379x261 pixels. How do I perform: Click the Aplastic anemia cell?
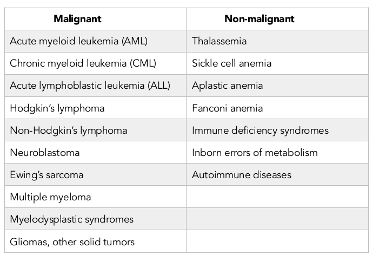click(227, 86)
